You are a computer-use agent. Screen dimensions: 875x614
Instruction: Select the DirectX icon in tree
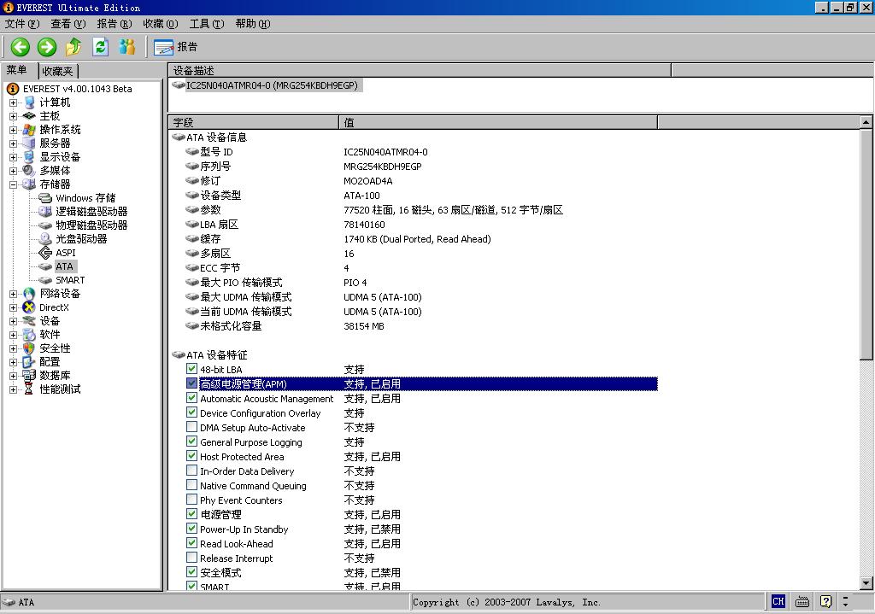[30, 307]
